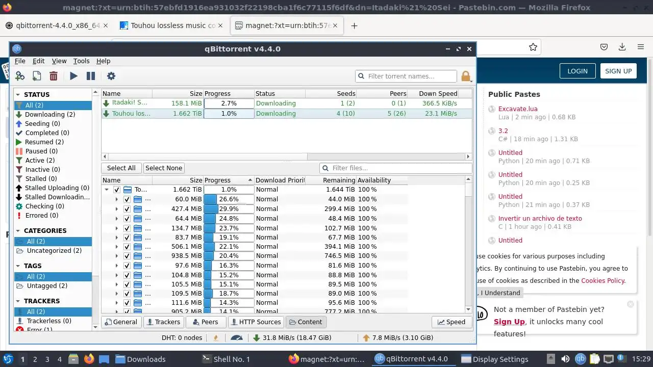Uncheck the 427.4 MiB folder checkbox
The width and height of the screenshot is (653, 367).
click(127, 209)
